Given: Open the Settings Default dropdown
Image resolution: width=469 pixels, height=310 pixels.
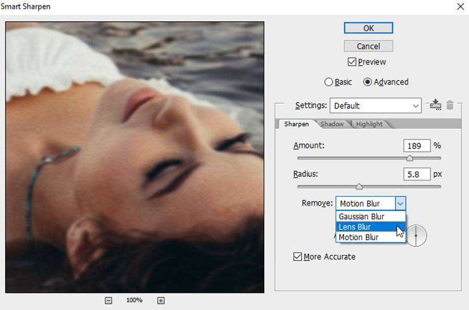Looking at the screenshot, I should tap(375, 106).
